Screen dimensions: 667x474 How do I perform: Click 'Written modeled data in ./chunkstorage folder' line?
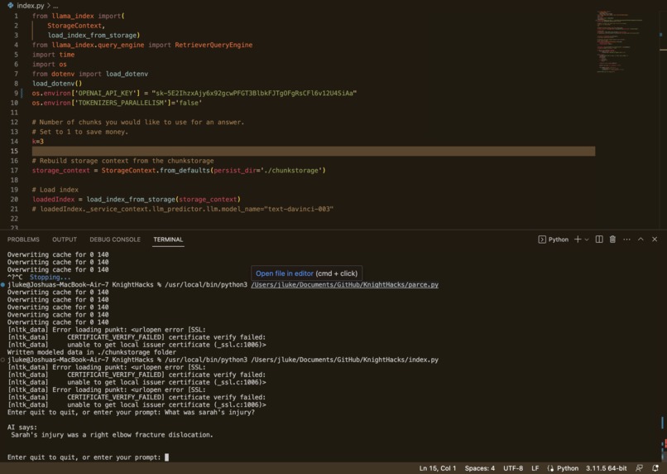[x=92, y=352]
